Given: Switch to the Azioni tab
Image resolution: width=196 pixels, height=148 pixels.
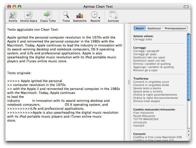Looking at the screenshot, I should pyautogui.click(x=140, y=28).
